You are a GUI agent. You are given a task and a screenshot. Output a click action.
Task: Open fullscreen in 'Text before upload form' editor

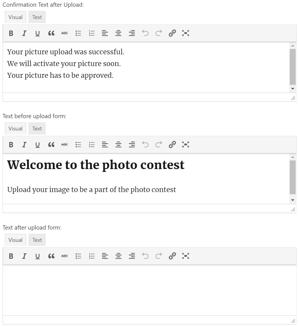point(186,144)
